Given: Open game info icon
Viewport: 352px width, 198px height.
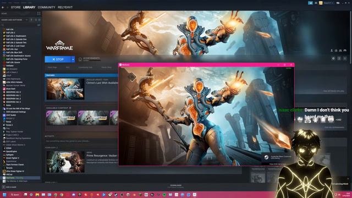Looking at the screenshot, I should pyautogui.click(x=339, y=59).
